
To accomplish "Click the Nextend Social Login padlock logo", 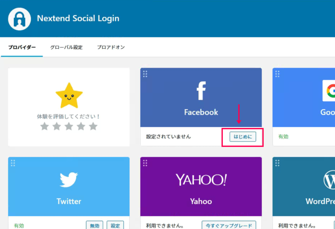I will tap(19, 19).
